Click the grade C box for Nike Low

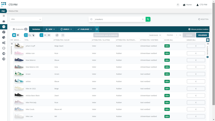point(196,116)
